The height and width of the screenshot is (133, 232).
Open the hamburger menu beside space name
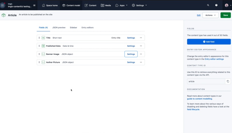(34, 5)
